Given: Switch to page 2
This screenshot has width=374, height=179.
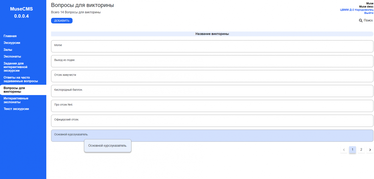Looking at the screenshot, I should (361, 150).
